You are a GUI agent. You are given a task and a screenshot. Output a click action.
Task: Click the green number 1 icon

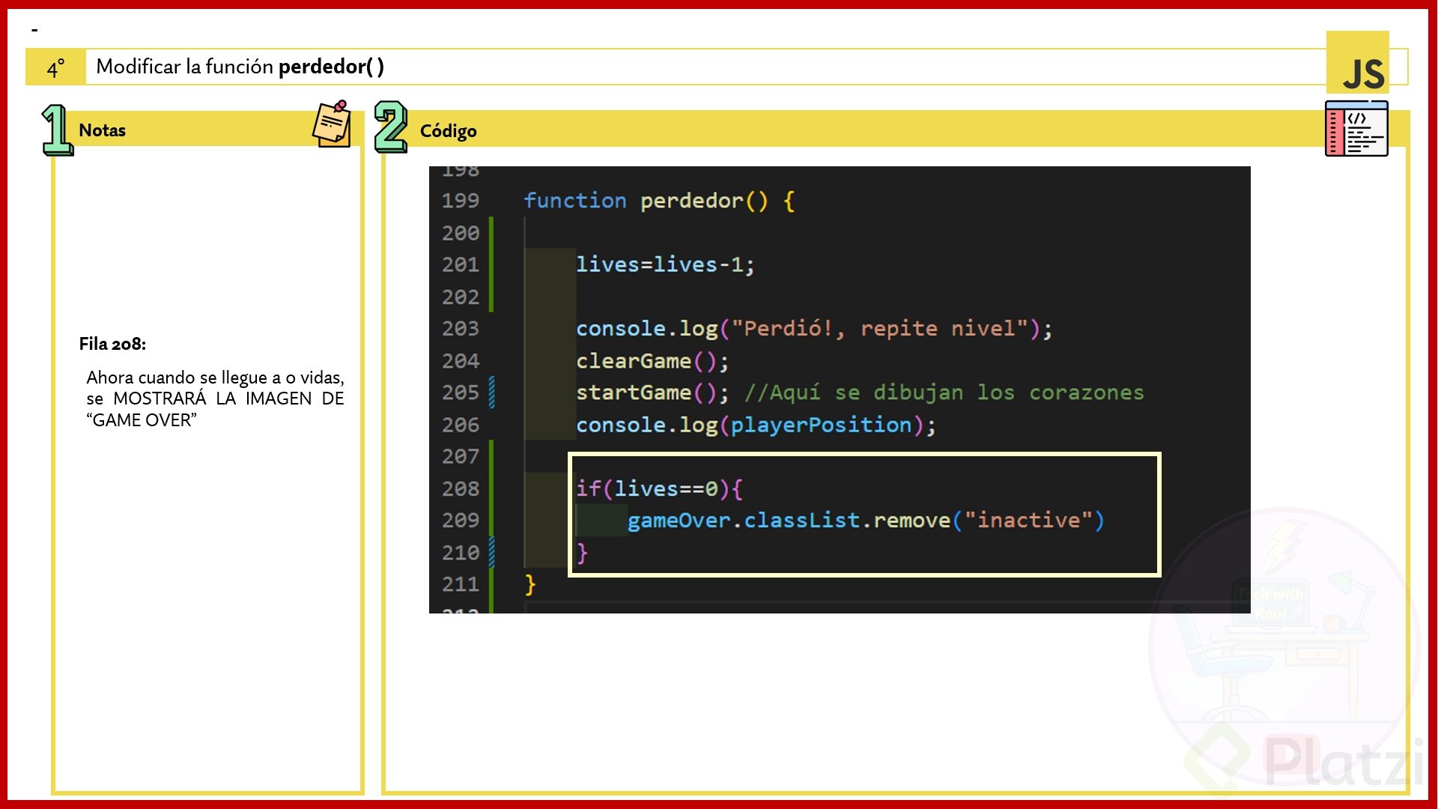tap(56, 130)
